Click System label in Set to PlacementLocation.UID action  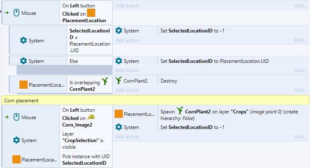click(x=131, y=61)
